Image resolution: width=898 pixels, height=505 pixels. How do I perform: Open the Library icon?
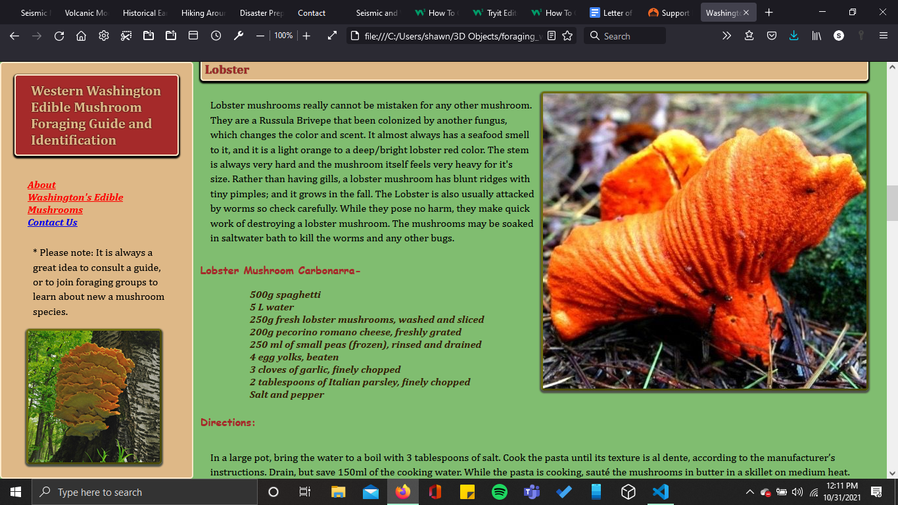(x=816, y=36)
